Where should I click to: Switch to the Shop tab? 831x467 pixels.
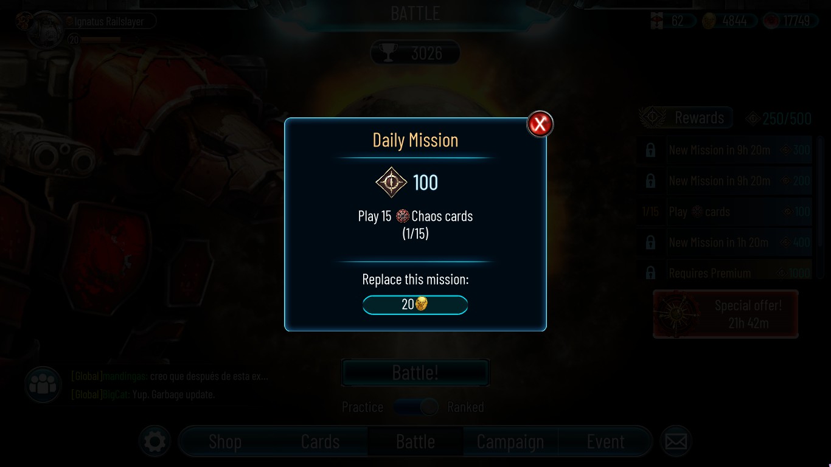tap(225, 441)
